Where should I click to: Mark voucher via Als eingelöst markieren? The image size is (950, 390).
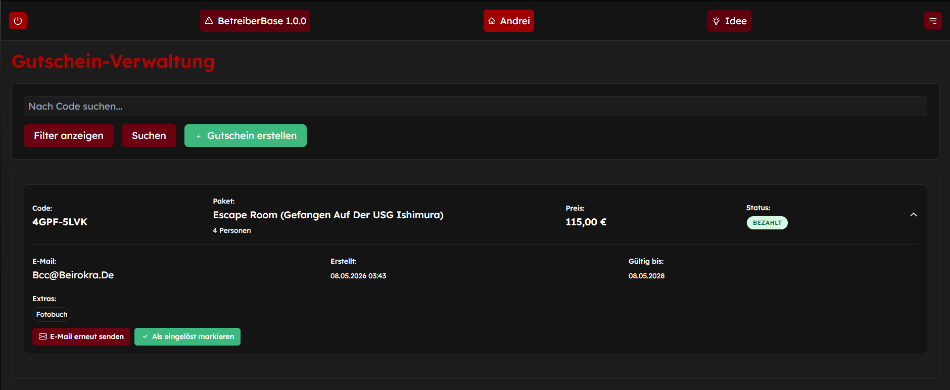[x=187, y=336]
